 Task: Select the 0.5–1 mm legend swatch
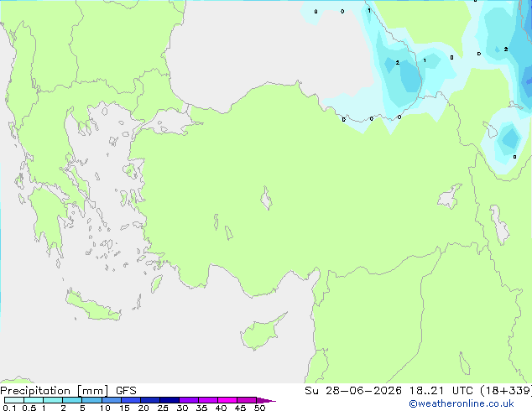[34, 400]
